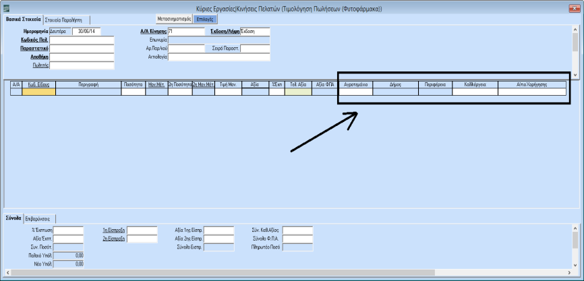Screen dimensions: 584x281
Task: Click the Κωδικός Πελ. input field
Action: click(82, 40)
